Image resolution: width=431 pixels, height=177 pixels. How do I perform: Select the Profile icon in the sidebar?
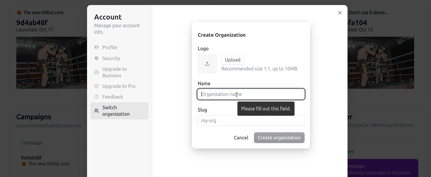[x=96, y=47]
